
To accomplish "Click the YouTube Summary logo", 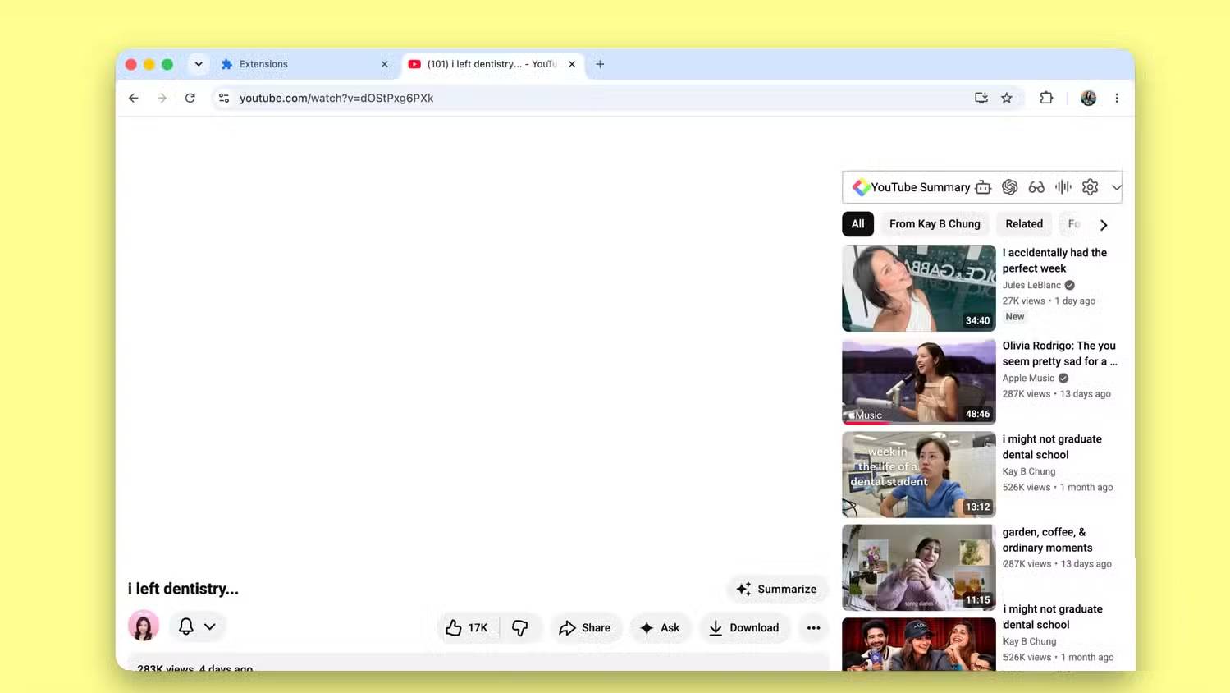I will (x=861, y=187).
